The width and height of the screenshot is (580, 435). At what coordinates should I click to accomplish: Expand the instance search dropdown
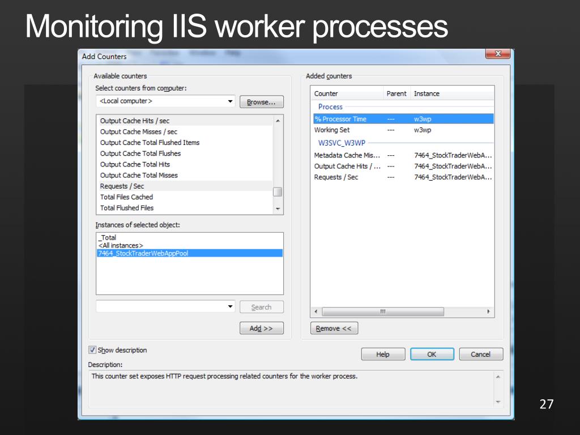click(x=230, y=306)
